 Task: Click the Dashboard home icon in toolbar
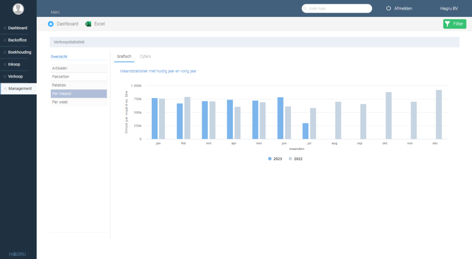tap(51, 24)
